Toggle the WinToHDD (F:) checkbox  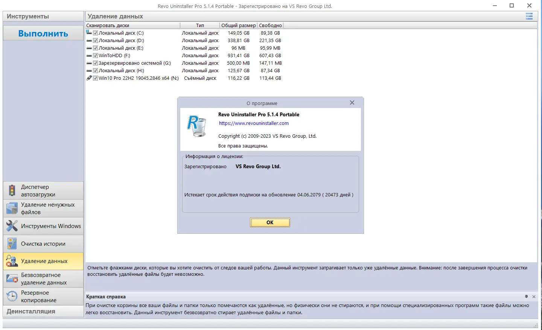click(96, 55)
